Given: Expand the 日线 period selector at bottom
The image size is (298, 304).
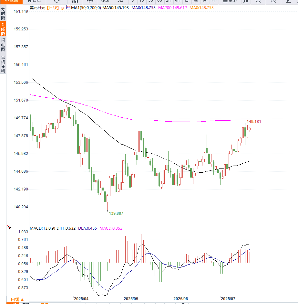Looking at the screenshot, I should click(x=17, y=299).
